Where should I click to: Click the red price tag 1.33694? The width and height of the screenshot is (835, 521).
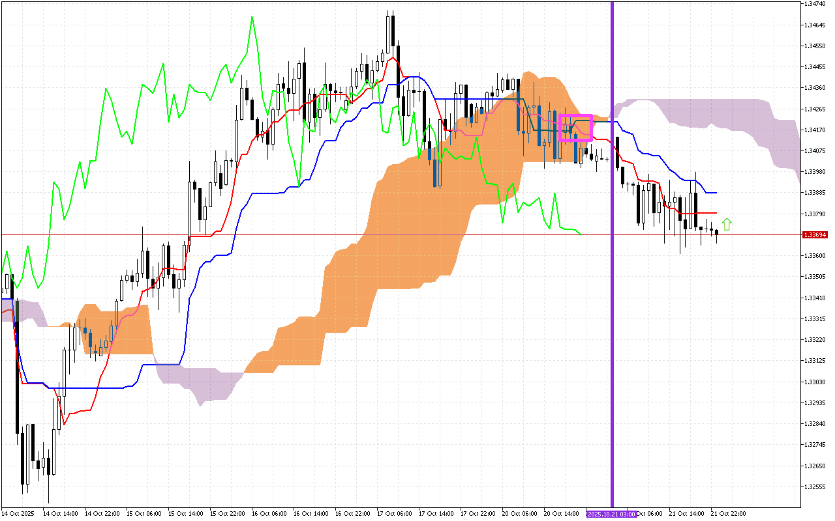815,234
